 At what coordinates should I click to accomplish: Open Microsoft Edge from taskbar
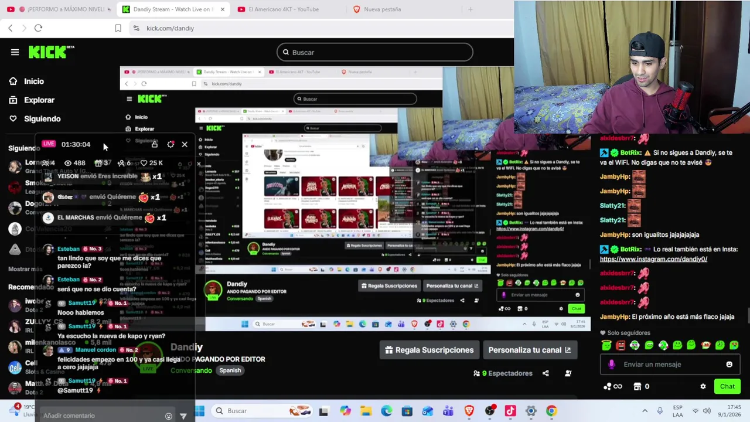386,411
